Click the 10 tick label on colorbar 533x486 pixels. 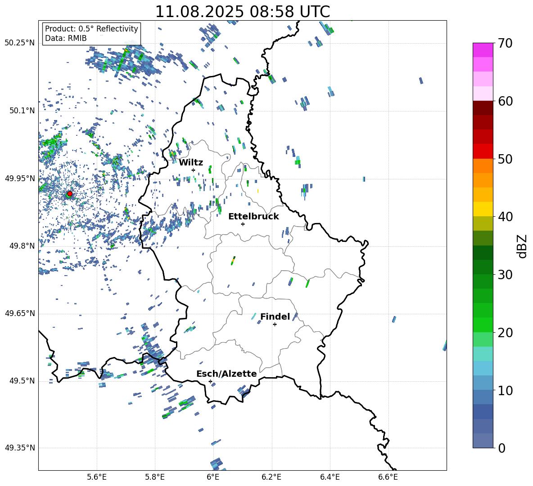pos(505,390)
